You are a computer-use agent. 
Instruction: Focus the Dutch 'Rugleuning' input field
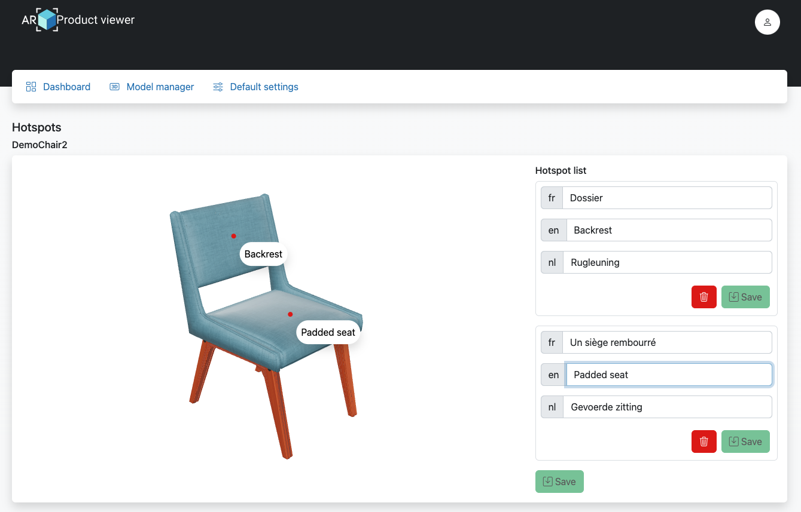[666, 262]
